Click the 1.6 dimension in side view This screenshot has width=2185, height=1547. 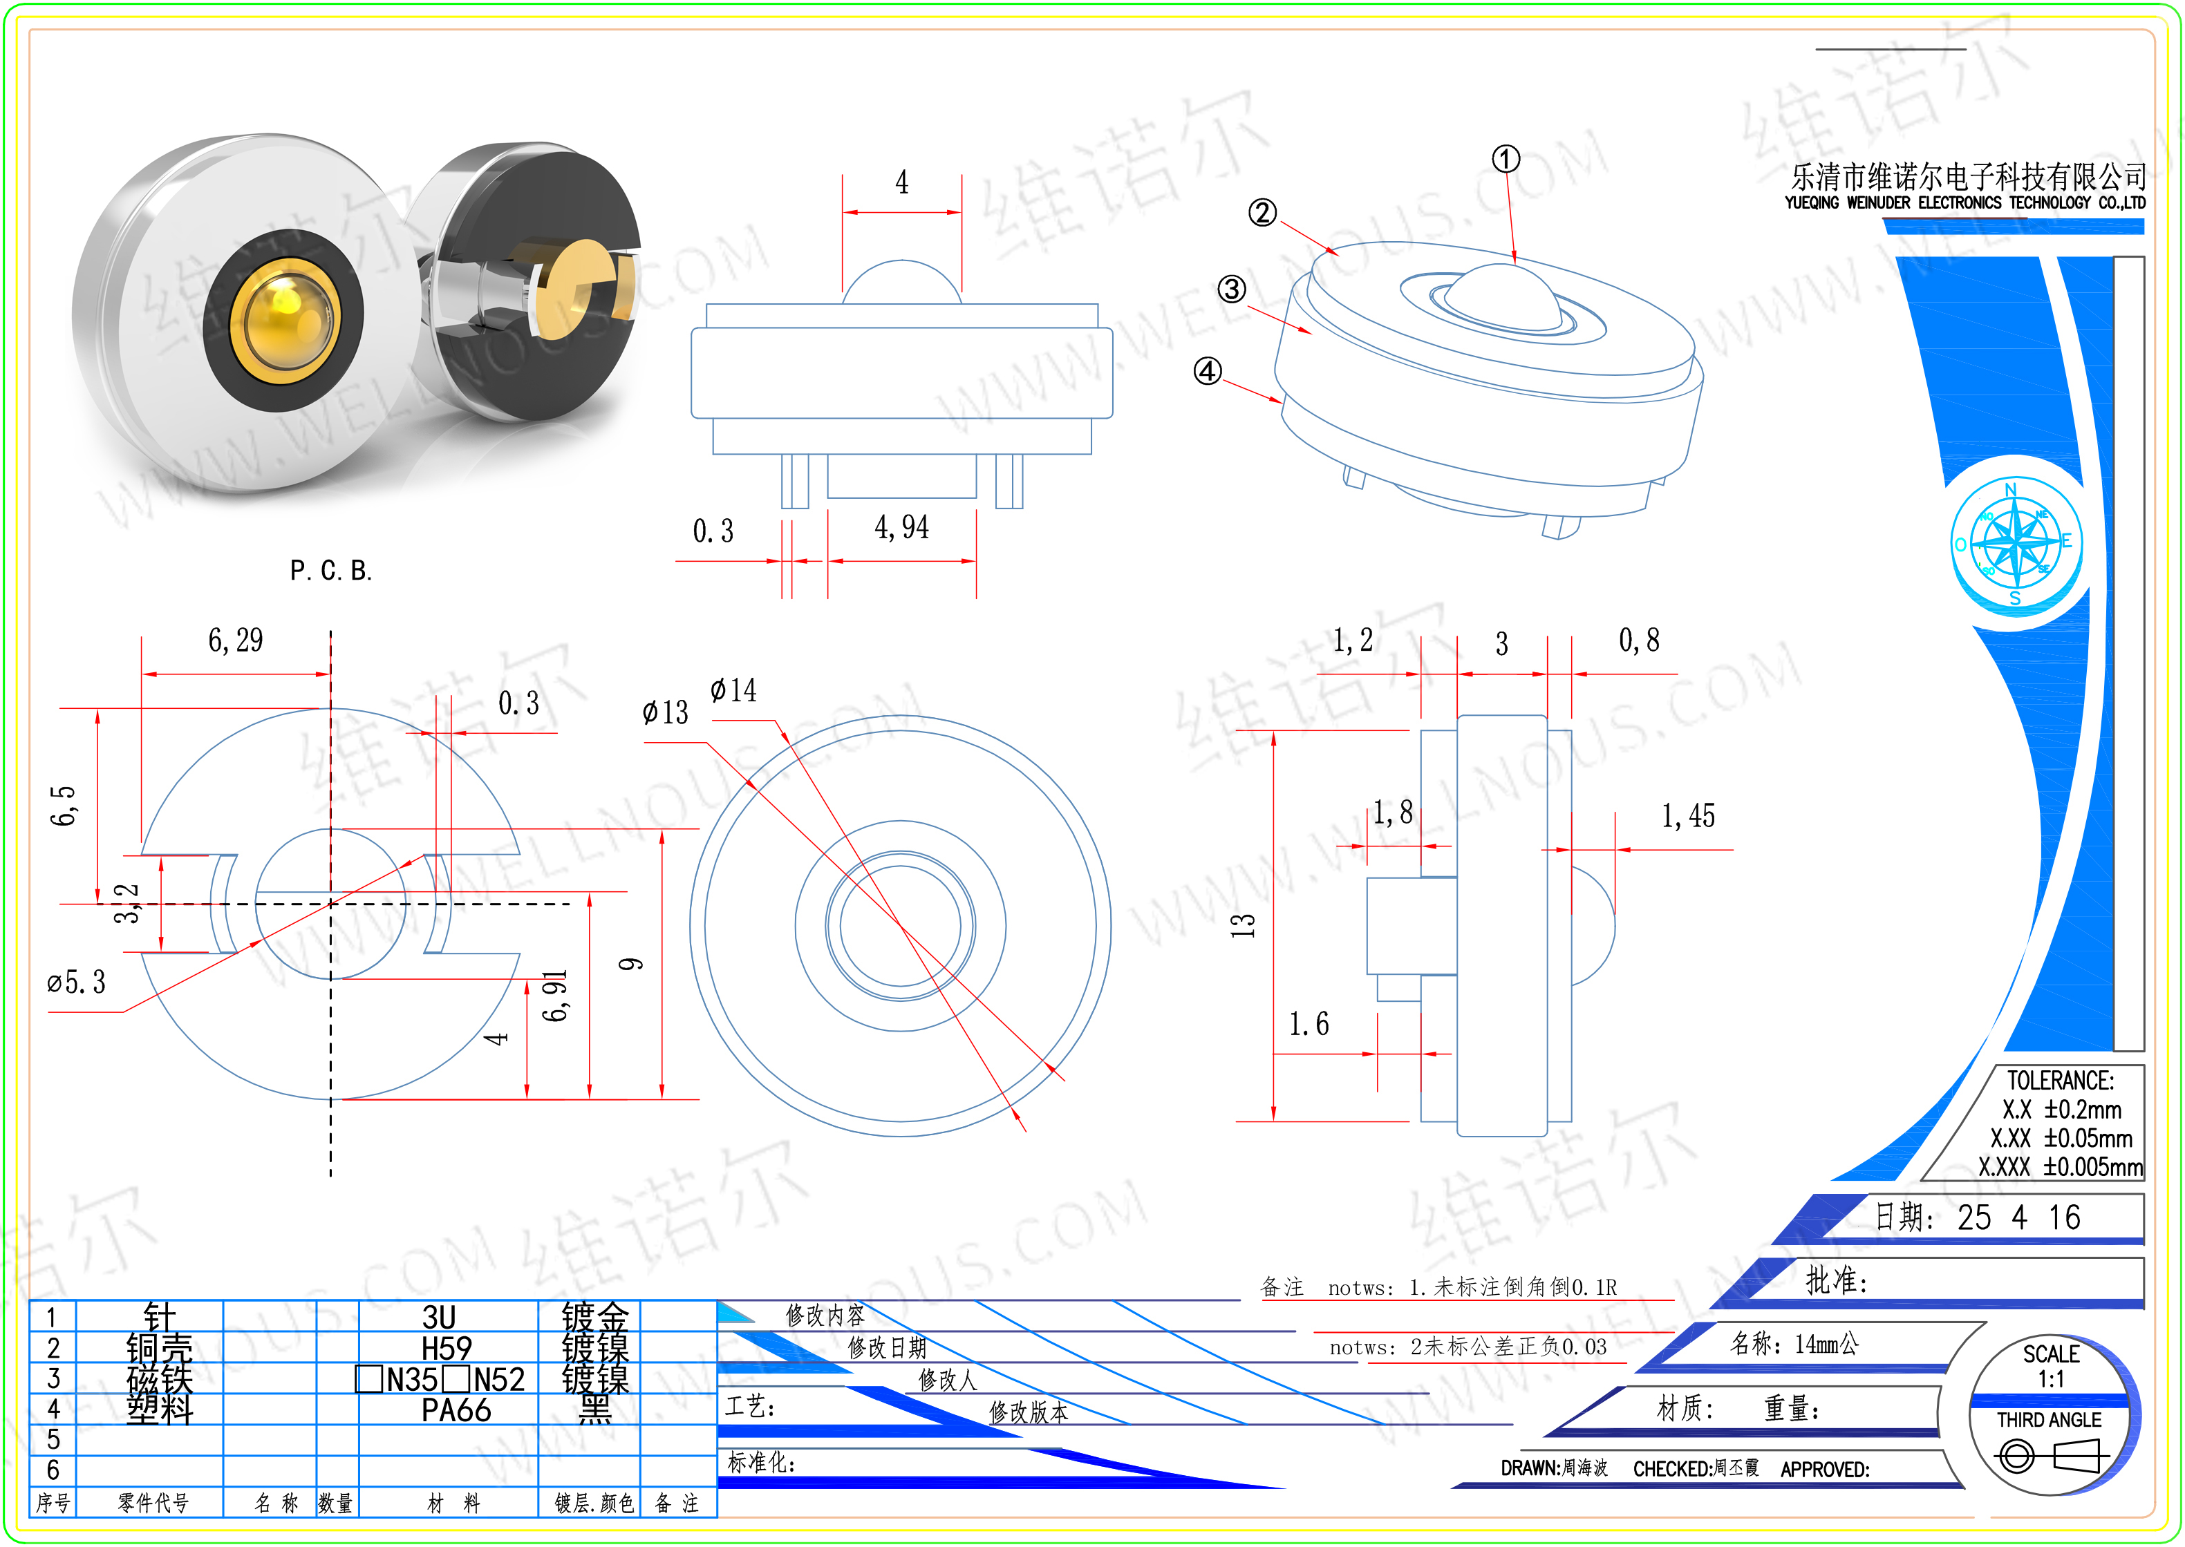1309,1024
